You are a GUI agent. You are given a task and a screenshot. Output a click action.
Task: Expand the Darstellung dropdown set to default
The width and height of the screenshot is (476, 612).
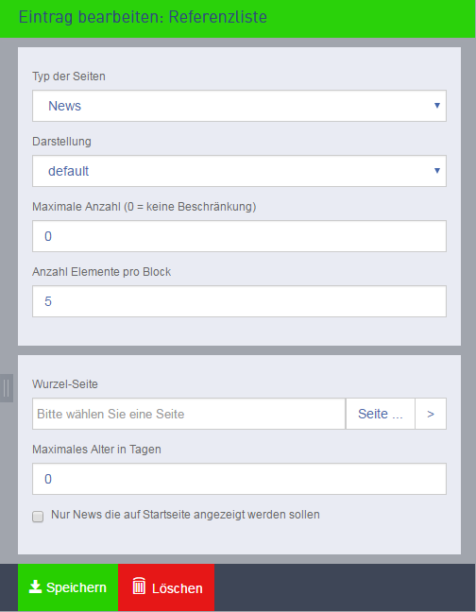point(239,171)
